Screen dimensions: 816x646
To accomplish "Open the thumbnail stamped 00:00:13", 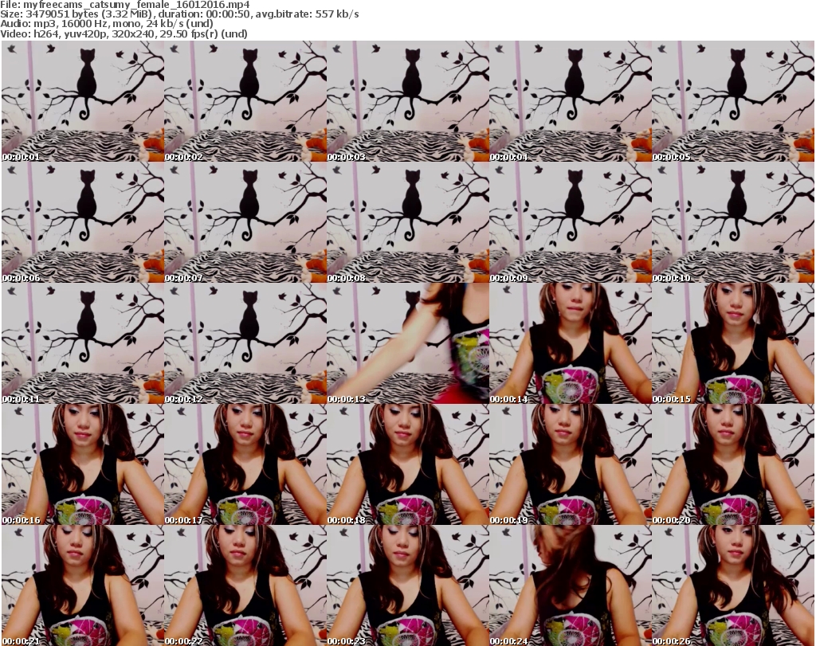I will [407, 343].
